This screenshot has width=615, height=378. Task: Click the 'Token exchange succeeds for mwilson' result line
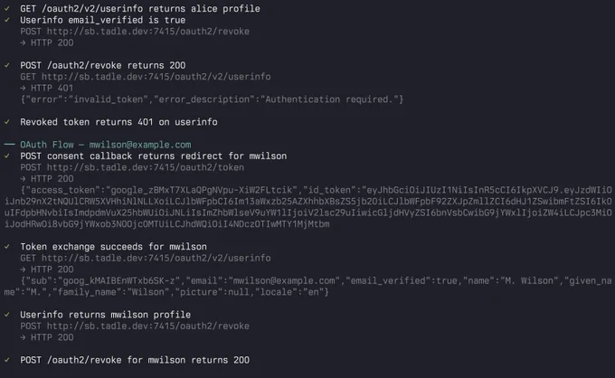tap(113, 247)
